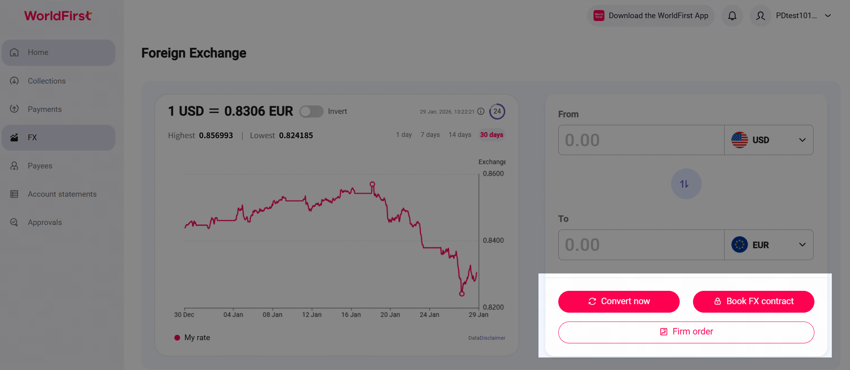Click the rate timestamp info icon
Viewport: 850px width, 370px height.
coord(481,111)
